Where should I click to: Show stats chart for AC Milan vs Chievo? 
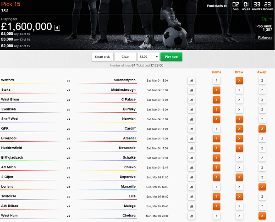191,167
